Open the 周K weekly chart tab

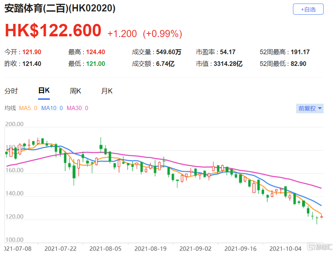click(x=75, y=91)
